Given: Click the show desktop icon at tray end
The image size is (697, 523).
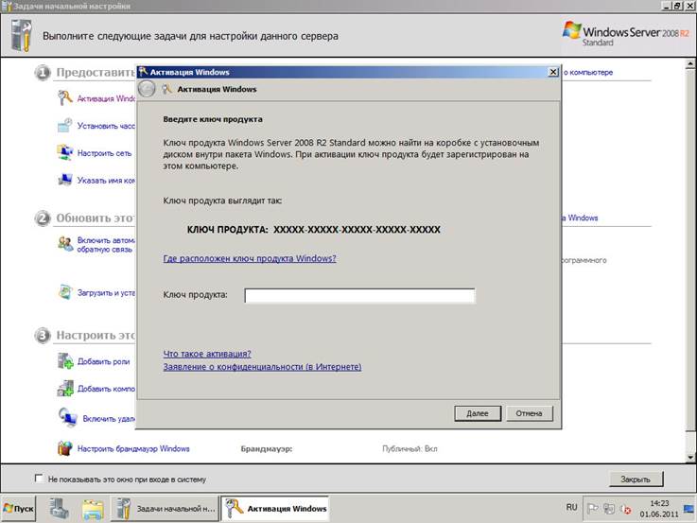Looking at the screenshot, I should [688, 508].
